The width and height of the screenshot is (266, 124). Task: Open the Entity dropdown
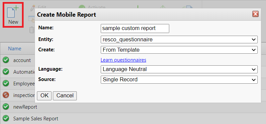click(x=179, y=40)
